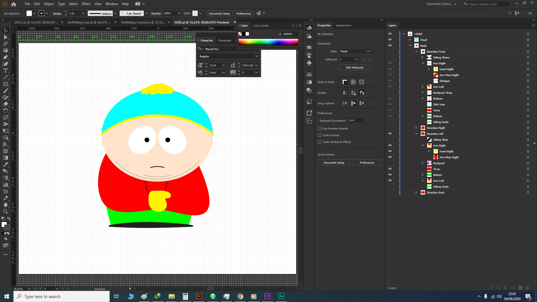
Task: Expand the Direction Back layer group
Action: [416, 192]
